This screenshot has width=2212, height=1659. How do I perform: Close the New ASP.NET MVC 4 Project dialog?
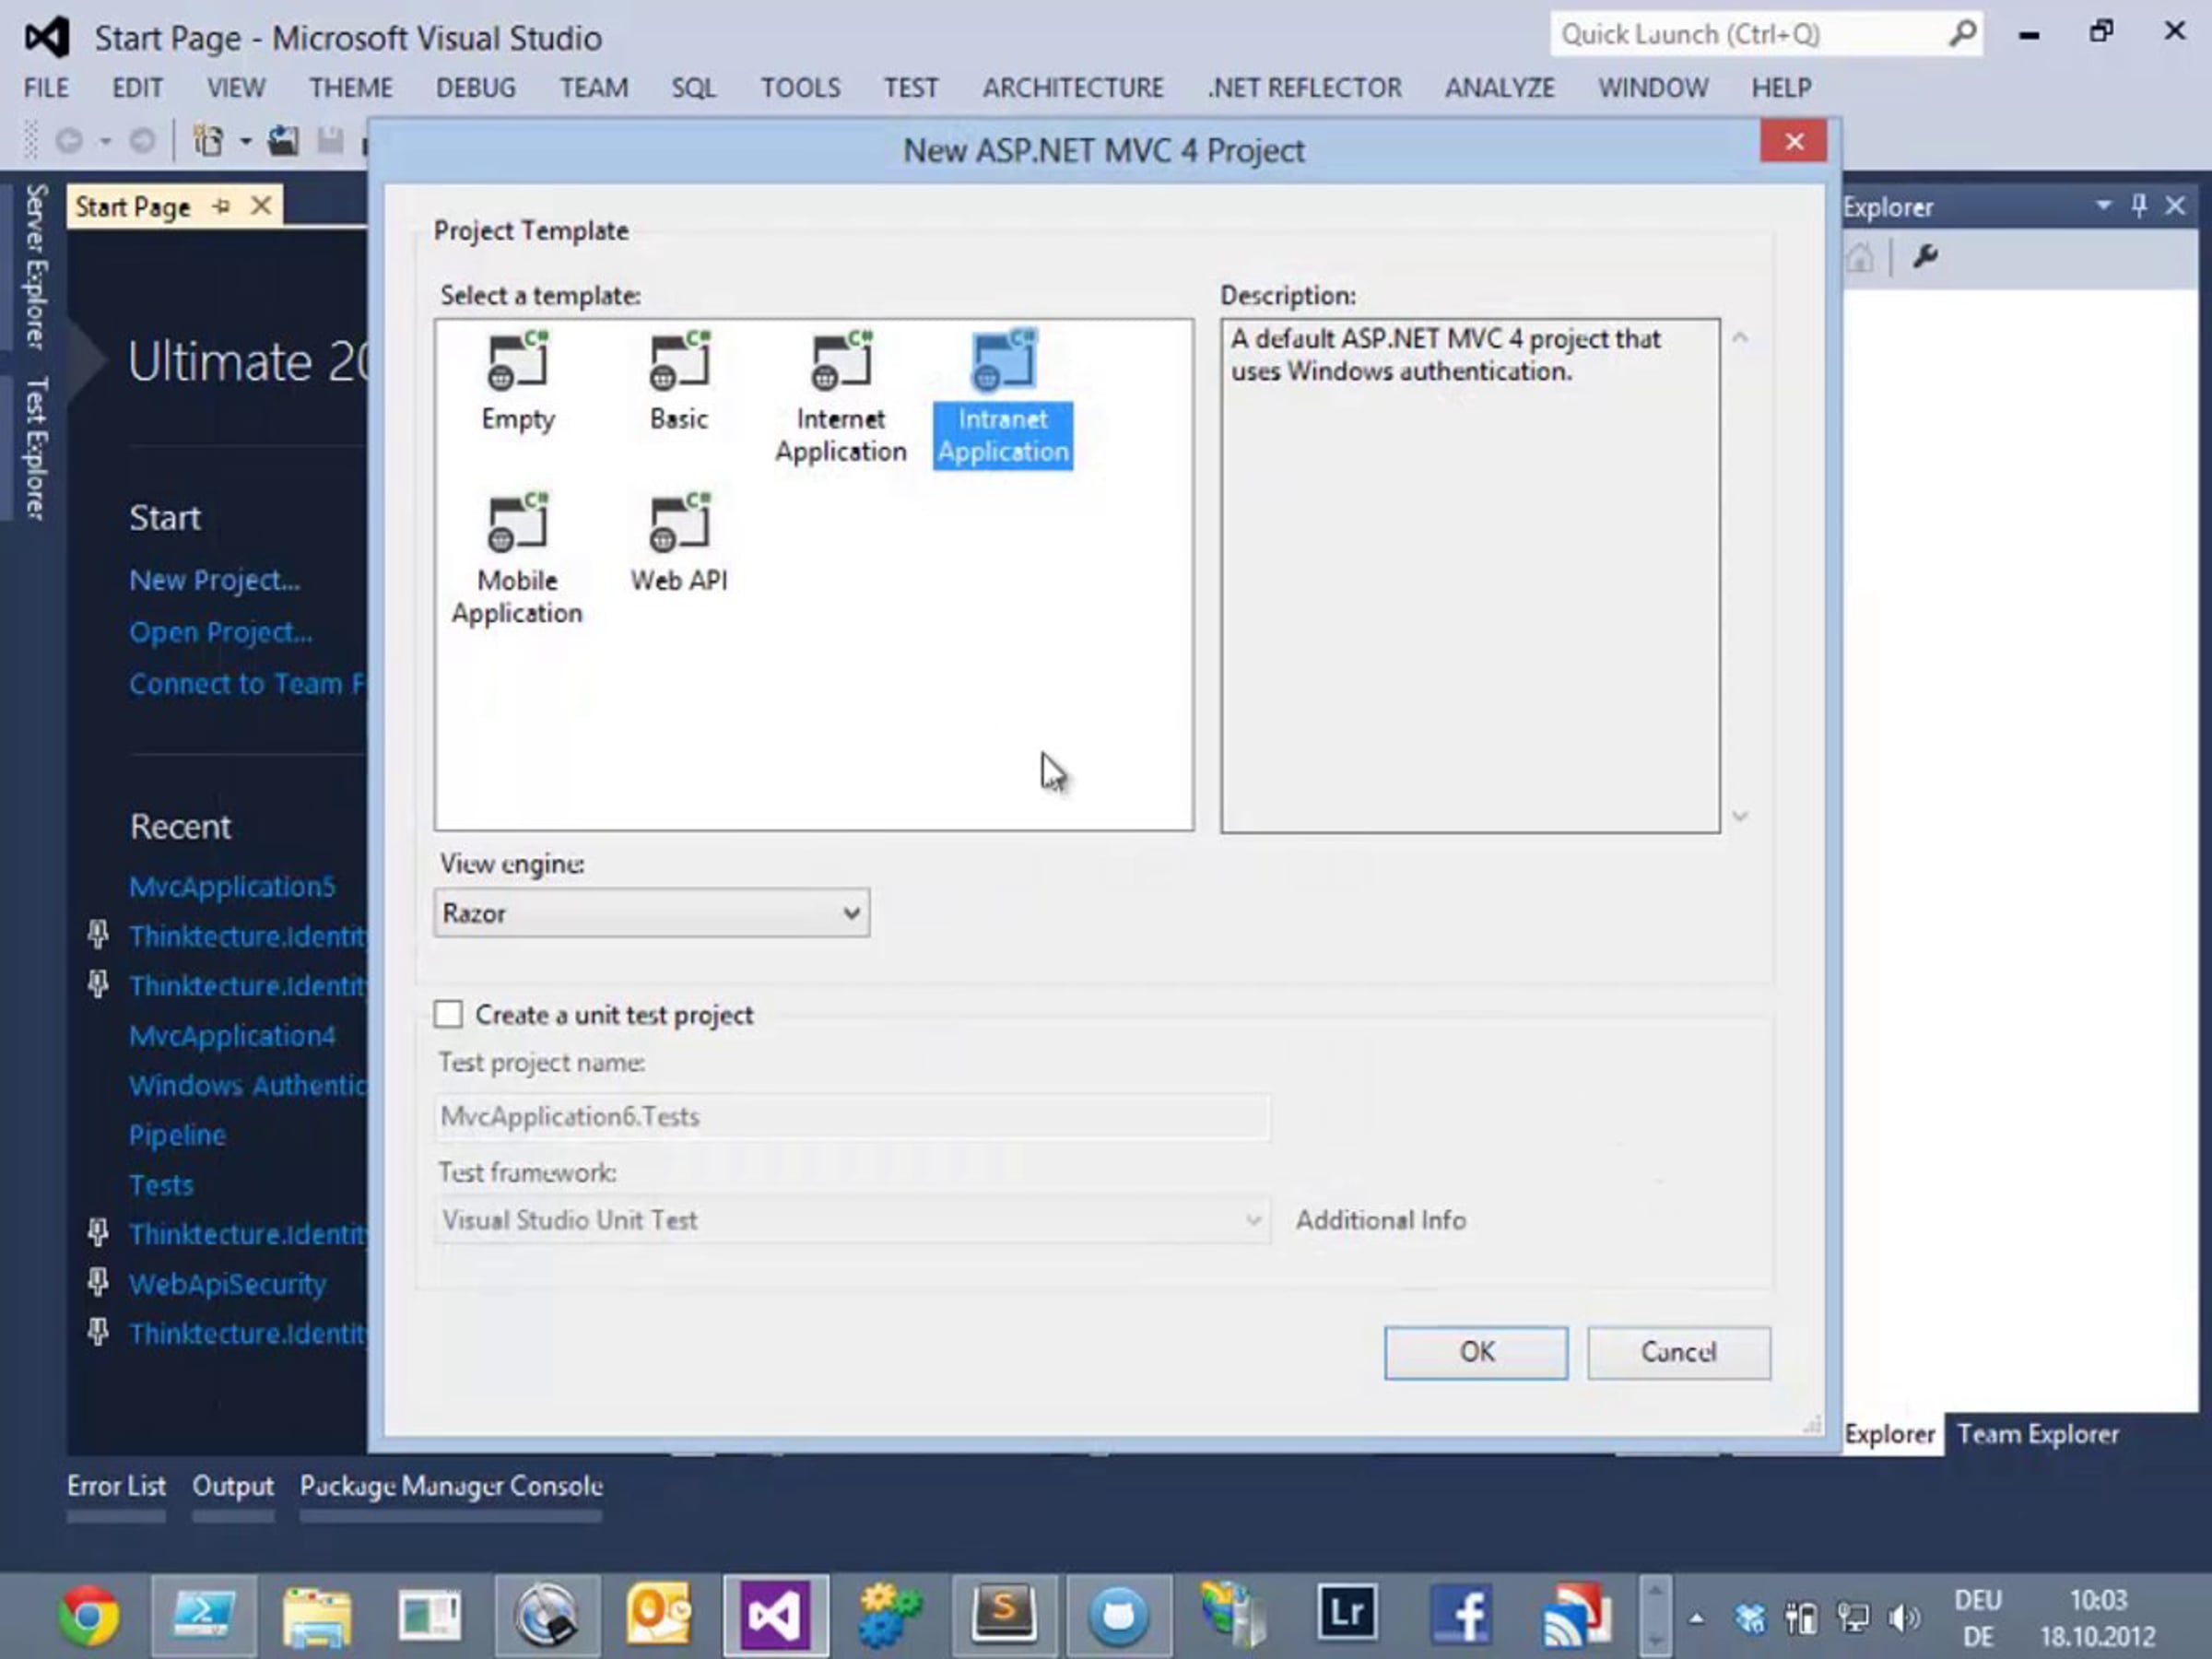coord(1794,142)
